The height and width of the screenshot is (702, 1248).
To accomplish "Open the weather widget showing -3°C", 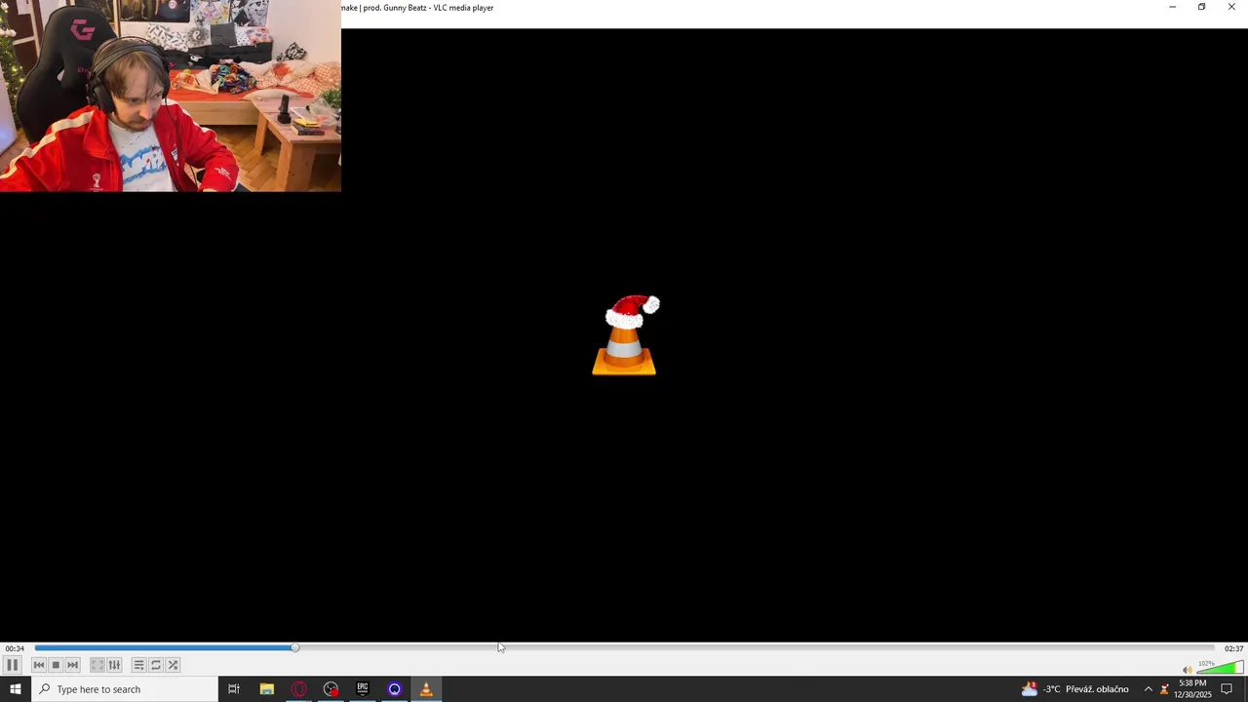I will [x=1074, y=689].
